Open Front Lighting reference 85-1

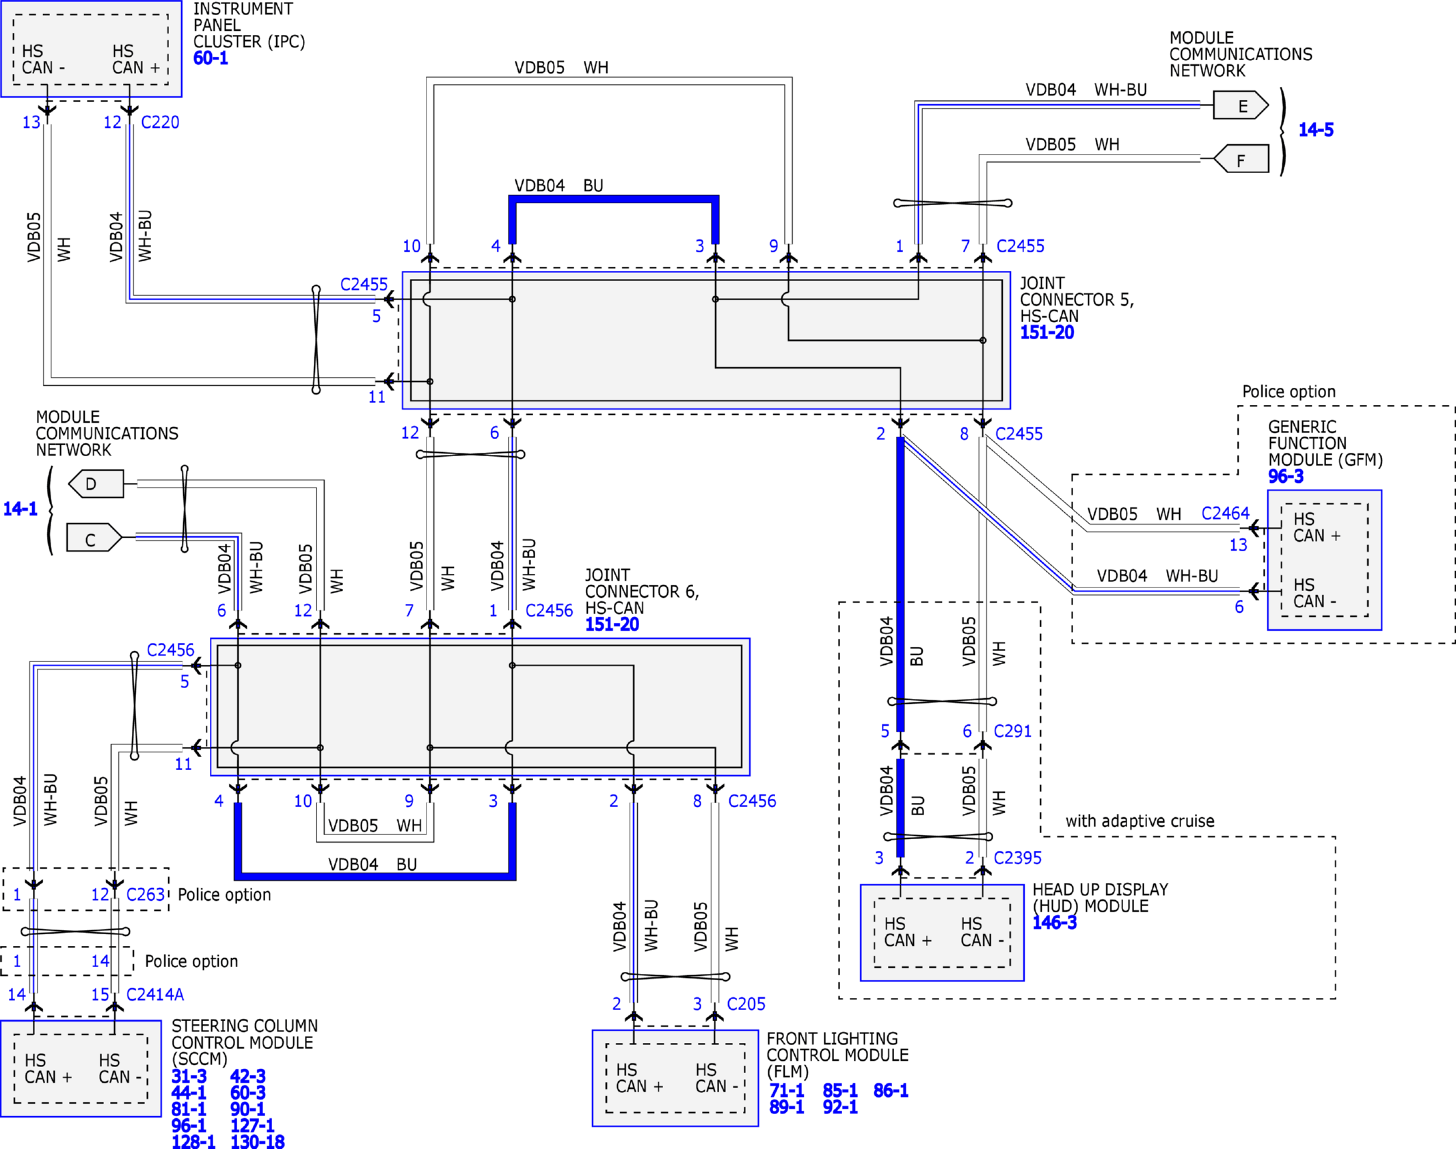[840, 1091]
